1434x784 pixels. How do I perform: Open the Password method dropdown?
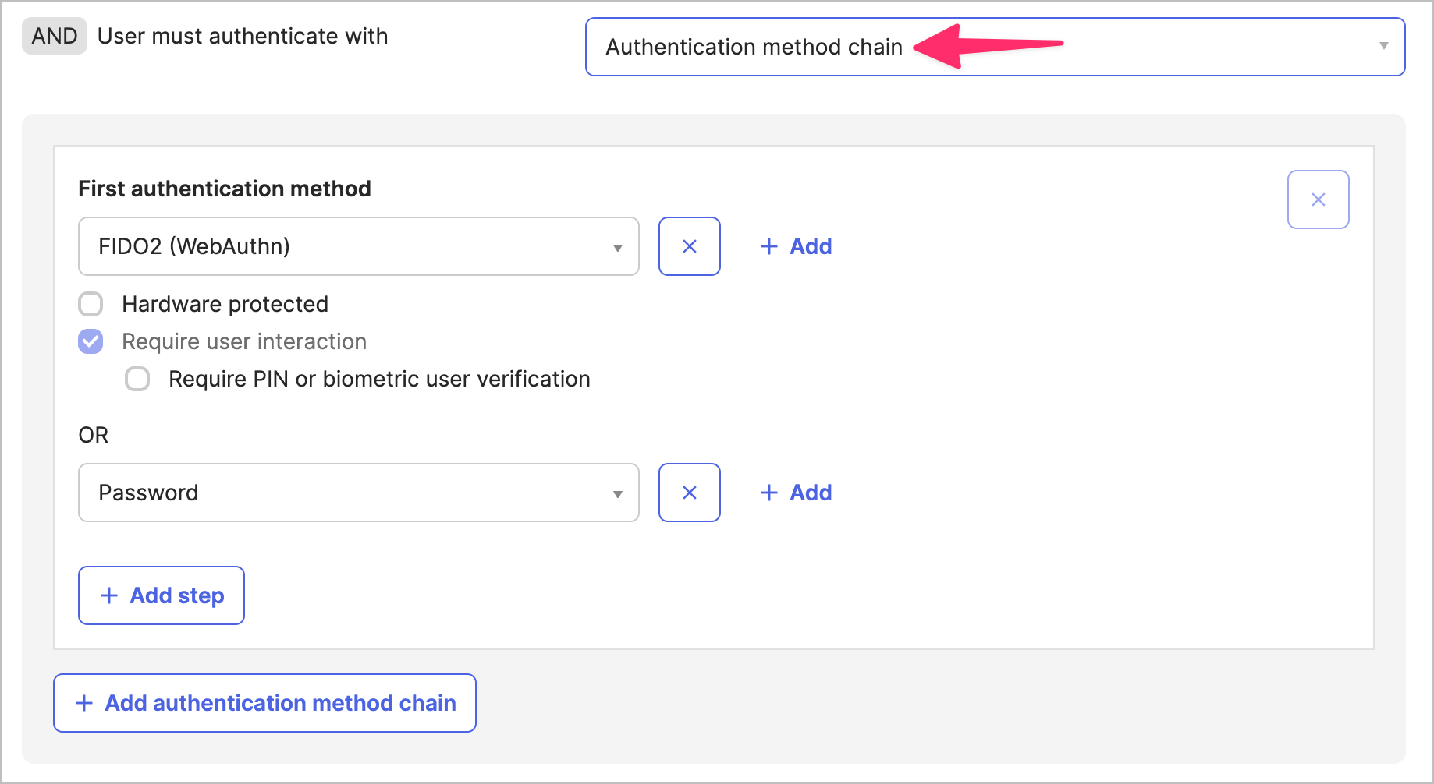point(359,493)
